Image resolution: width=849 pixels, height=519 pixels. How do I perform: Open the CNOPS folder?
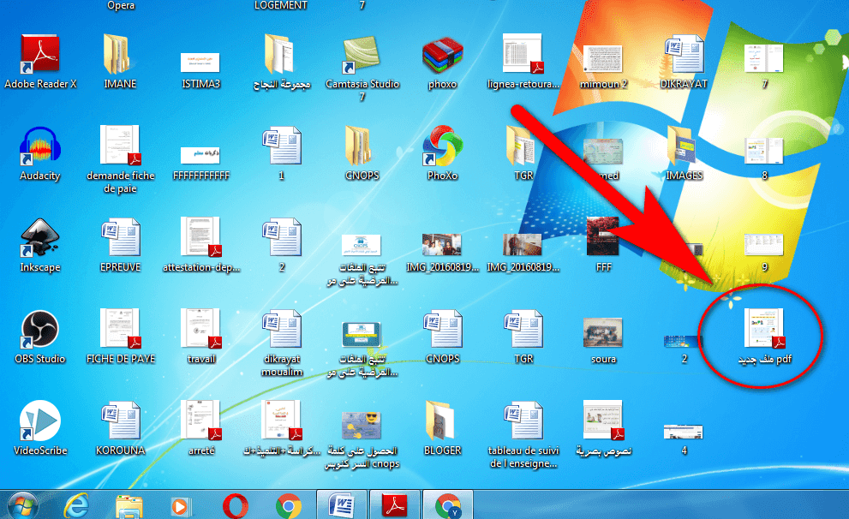[359, 145]
